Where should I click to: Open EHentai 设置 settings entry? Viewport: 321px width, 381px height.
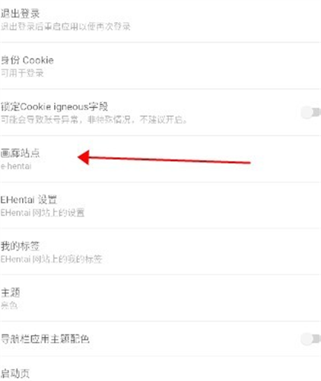(160, 205)
